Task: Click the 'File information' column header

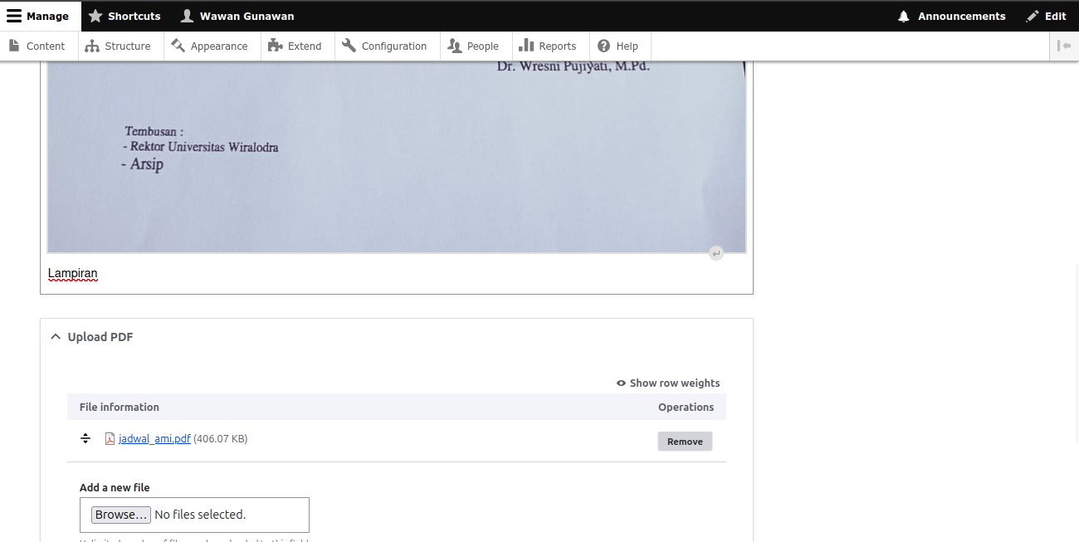Action: (120, 407)
